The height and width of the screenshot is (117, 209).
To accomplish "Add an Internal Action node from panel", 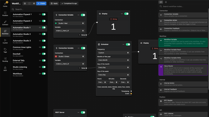I will pyautogui.click(x=183, y=84).
